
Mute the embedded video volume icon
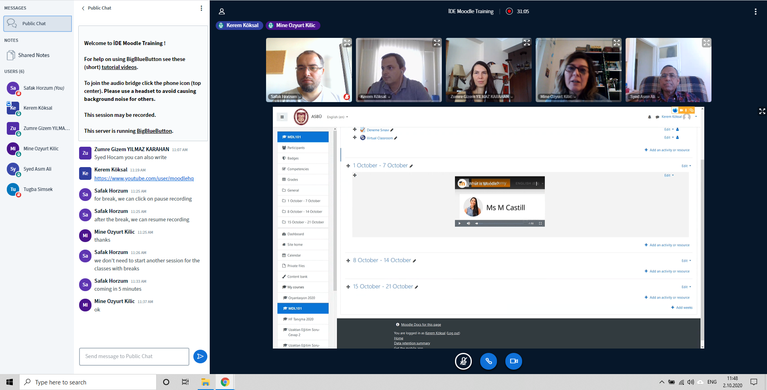coord(468,223)
